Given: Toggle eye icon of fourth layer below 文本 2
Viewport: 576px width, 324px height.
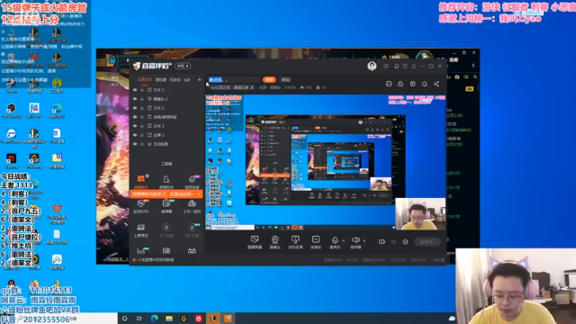Looking at the screenshot, I should click(135, 144).
